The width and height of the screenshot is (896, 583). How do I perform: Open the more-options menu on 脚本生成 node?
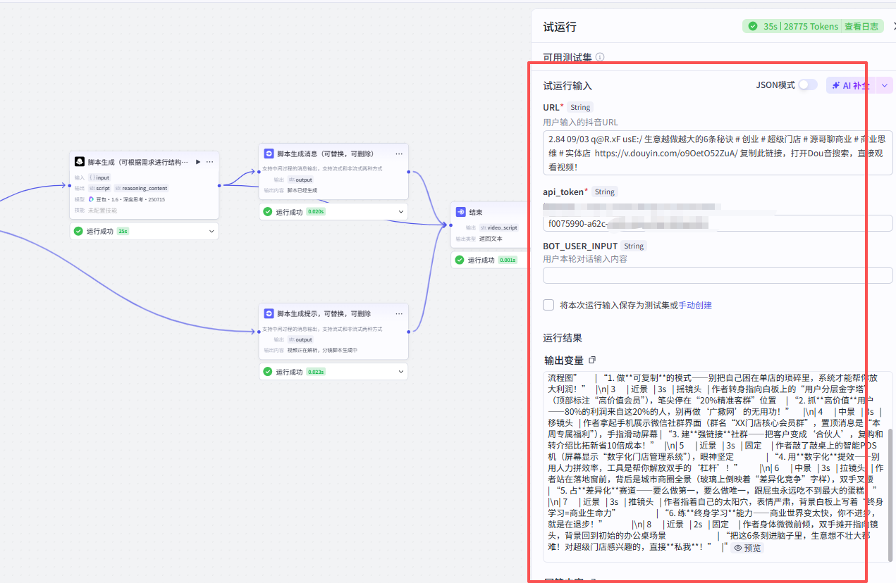(x=209, y=162)
